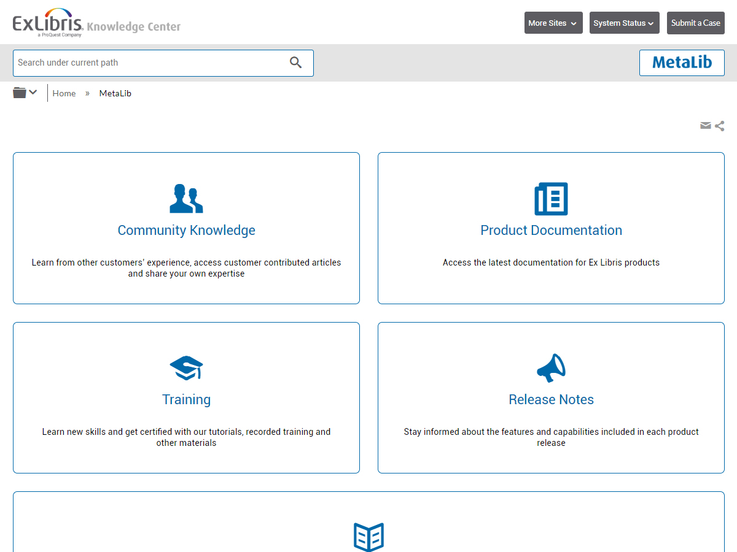The width and height of the screenshot is (737, 552).
Task: Click the Release Notes megaphone icon
Action: point(551,368)
